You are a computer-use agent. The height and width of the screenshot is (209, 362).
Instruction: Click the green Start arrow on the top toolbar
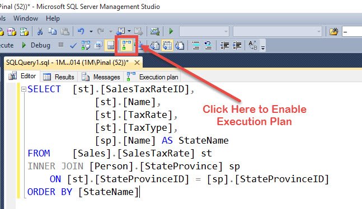[171, 31]
